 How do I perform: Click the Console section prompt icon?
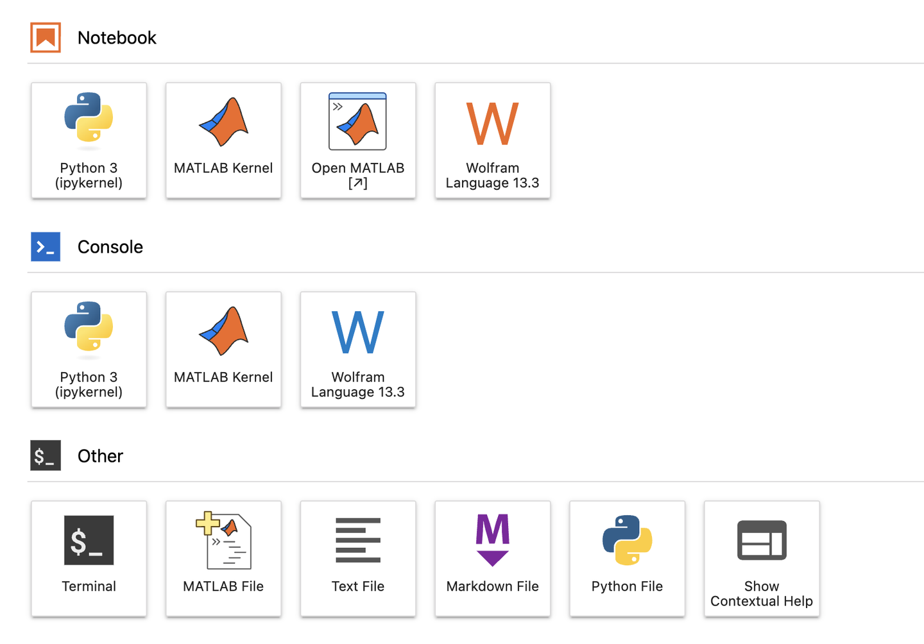45,246
